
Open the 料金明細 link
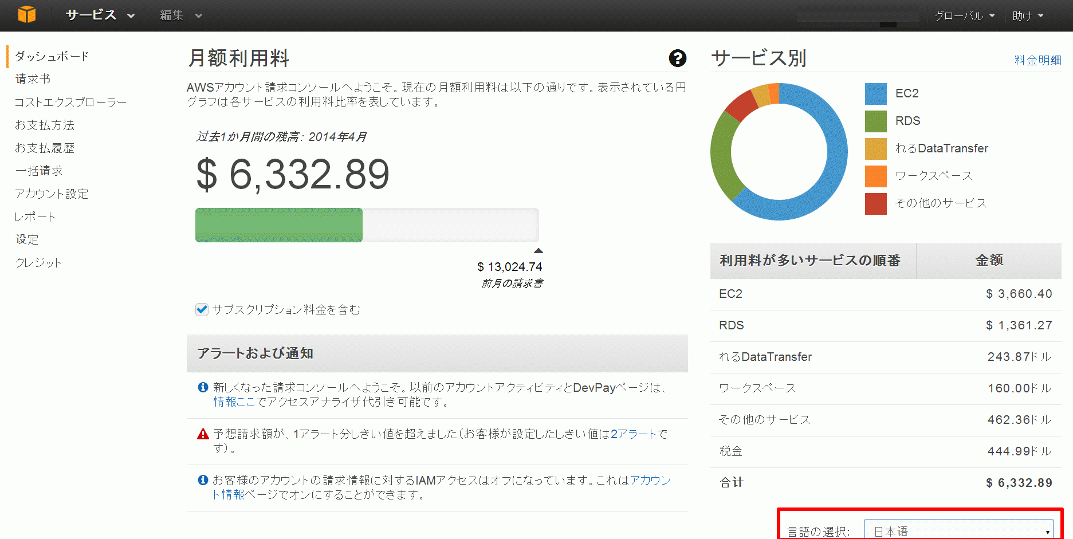1037,60
